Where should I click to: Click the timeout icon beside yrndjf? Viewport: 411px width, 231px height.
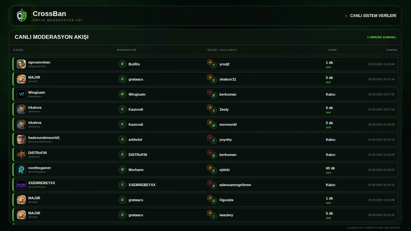(210, 62)
